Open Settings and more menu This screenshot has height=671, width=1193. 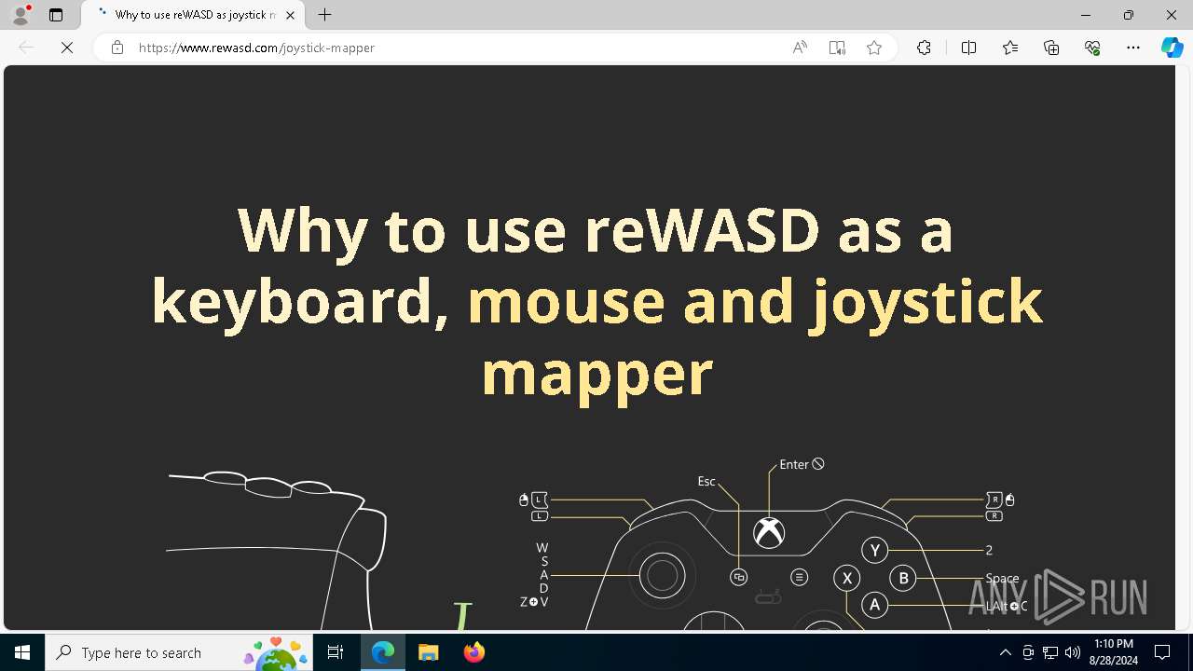(x=1133, y=48)
